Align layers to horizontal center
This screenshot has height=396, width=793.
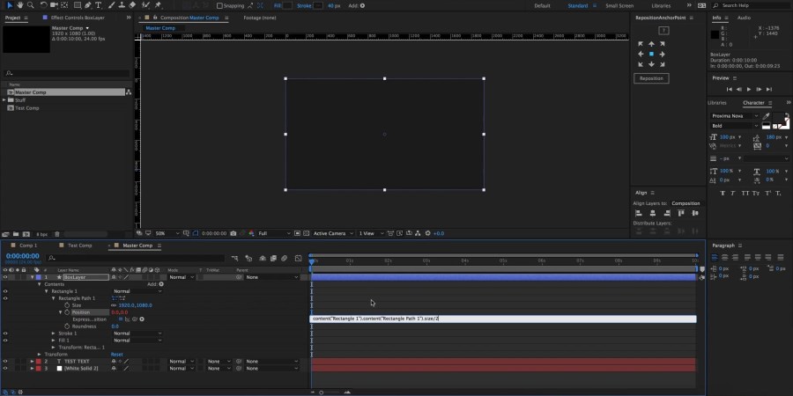pos(652,213)
